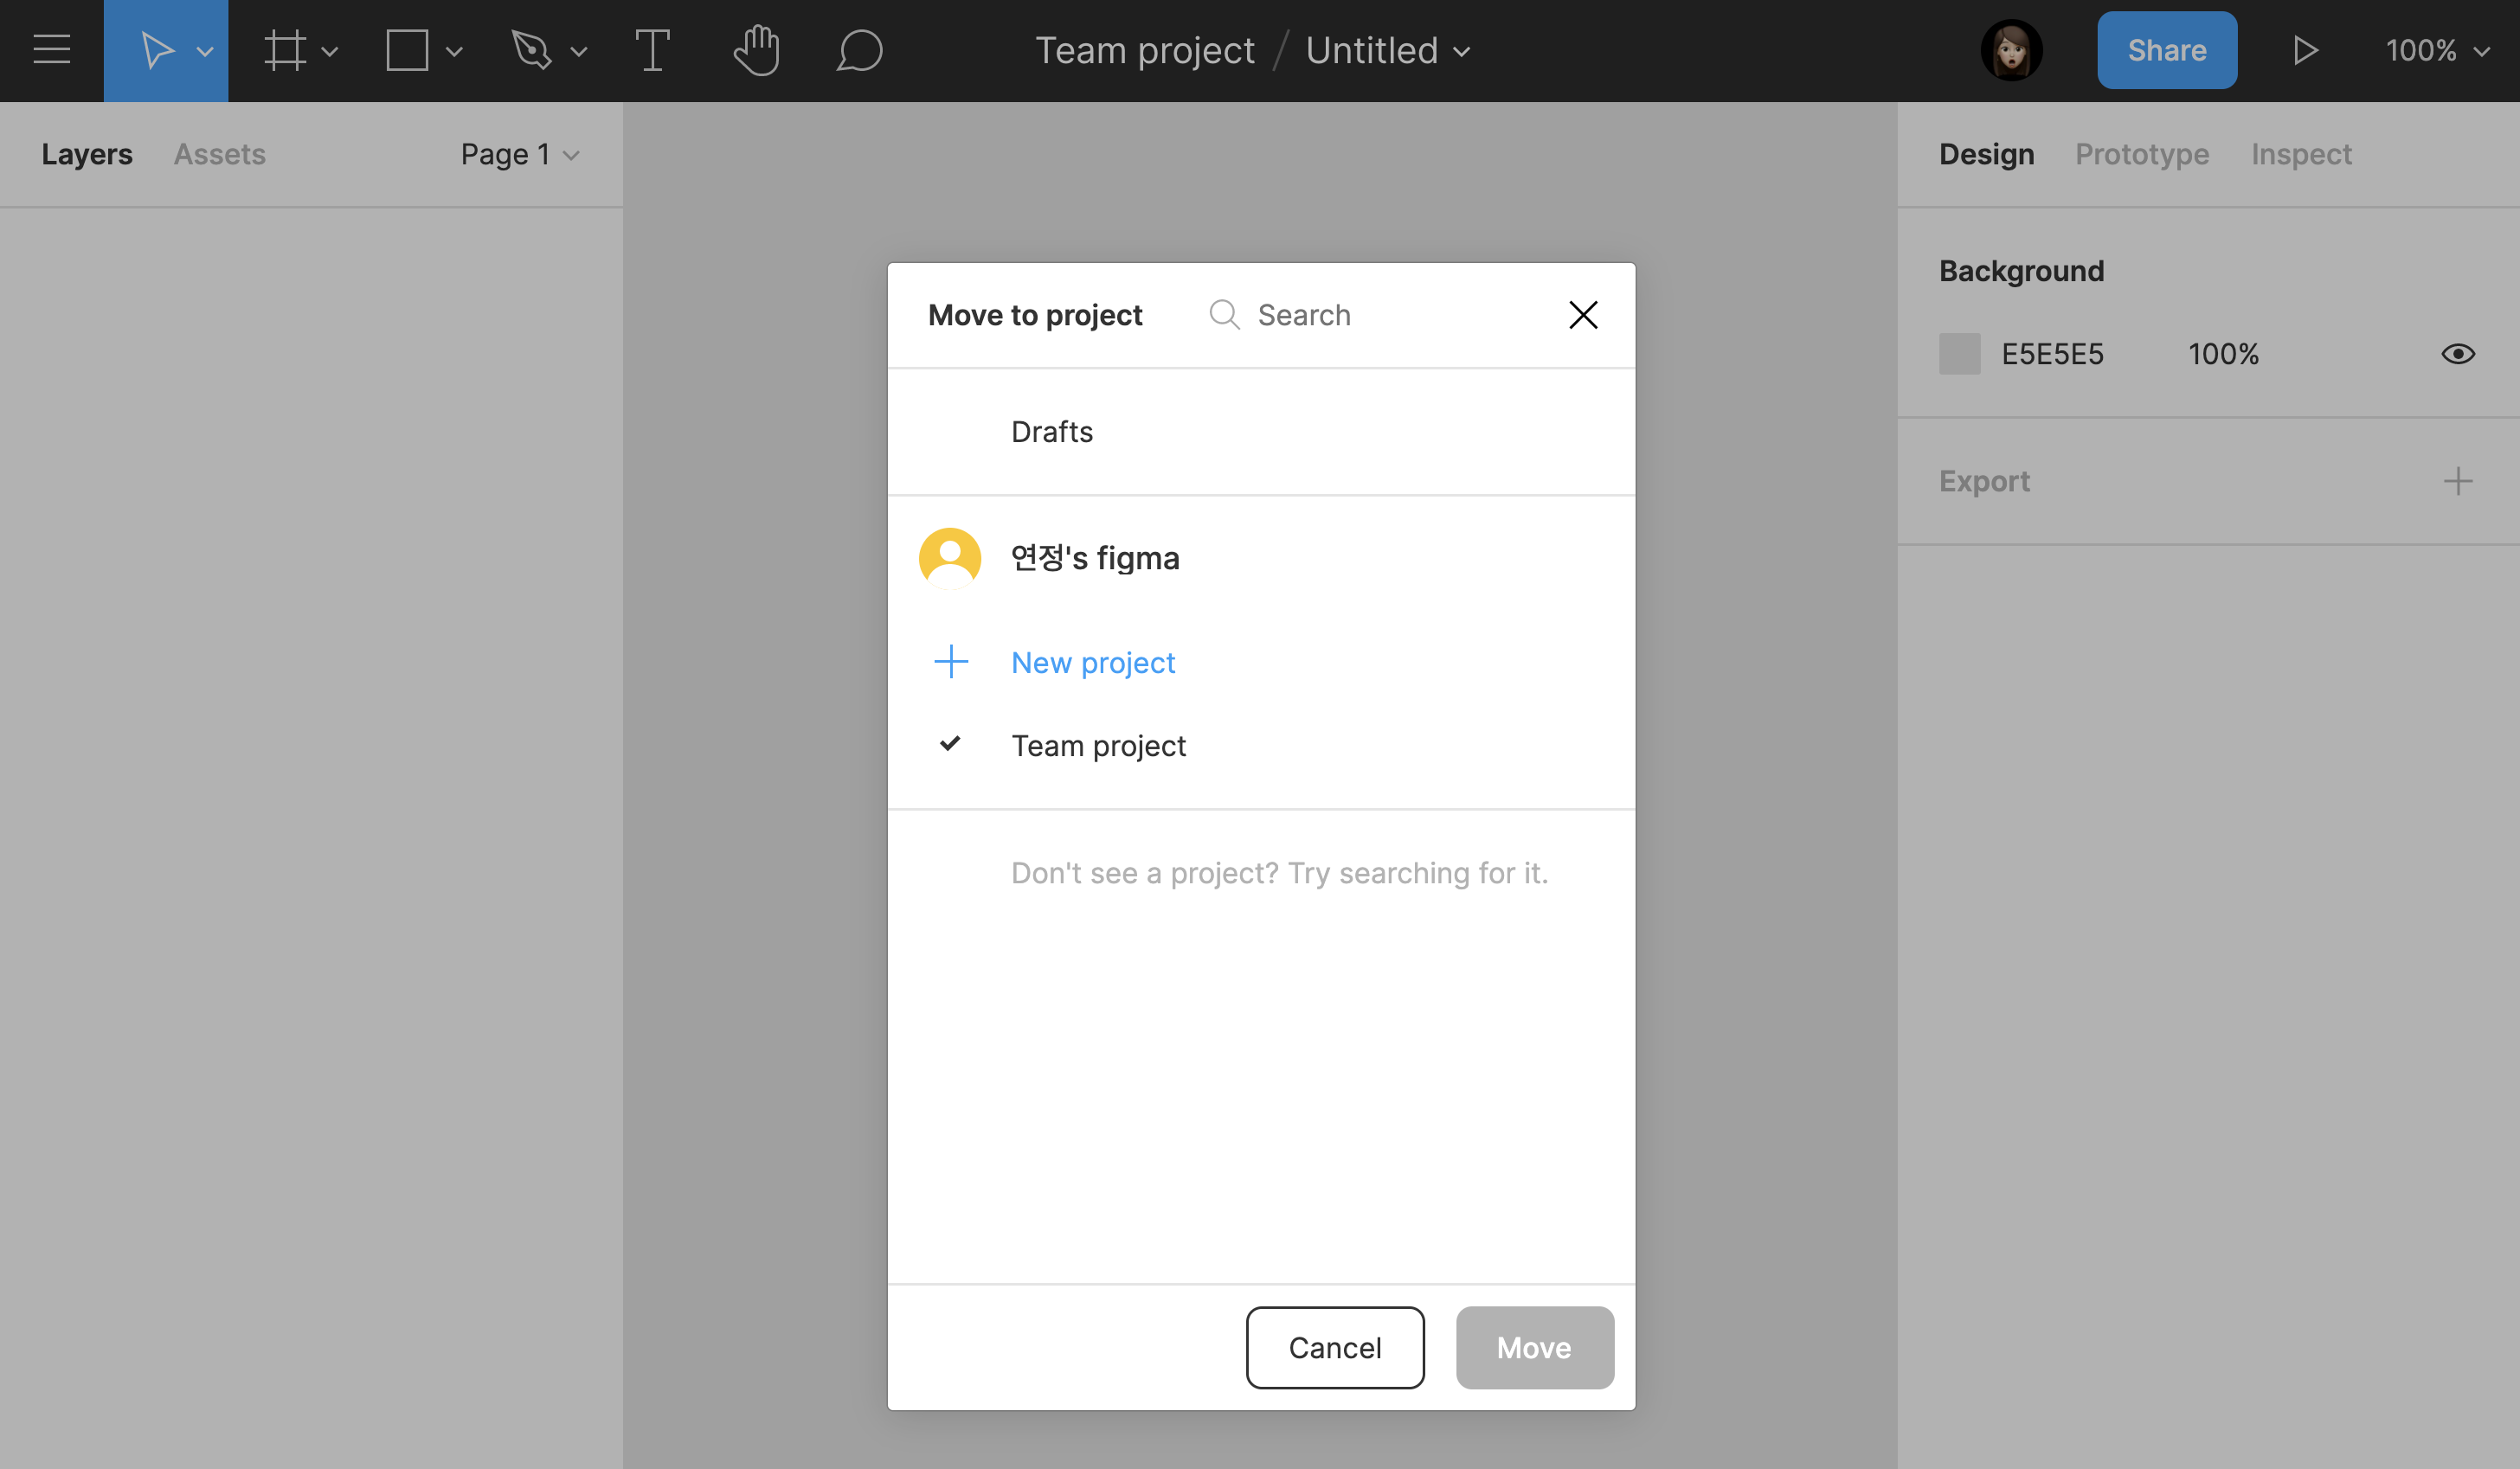This screenshot has width=2520, height=1469.
Task: Expand the Untitled file name menu
Action: pos(1387,50)
